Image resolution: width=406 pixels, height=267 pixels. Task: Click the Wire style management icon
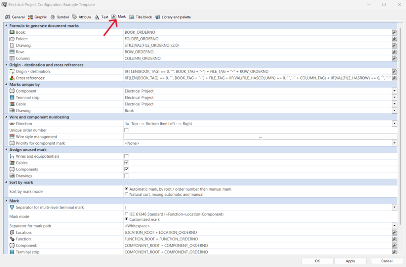[x=12, y=137]
